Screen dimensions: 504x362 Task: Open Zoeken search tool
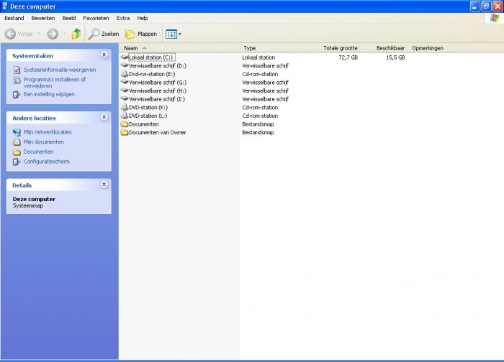click(104, 34)
